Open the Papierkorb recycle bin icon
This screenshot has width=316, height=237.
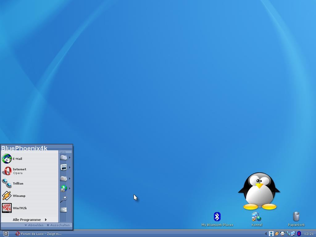(296, 219)
